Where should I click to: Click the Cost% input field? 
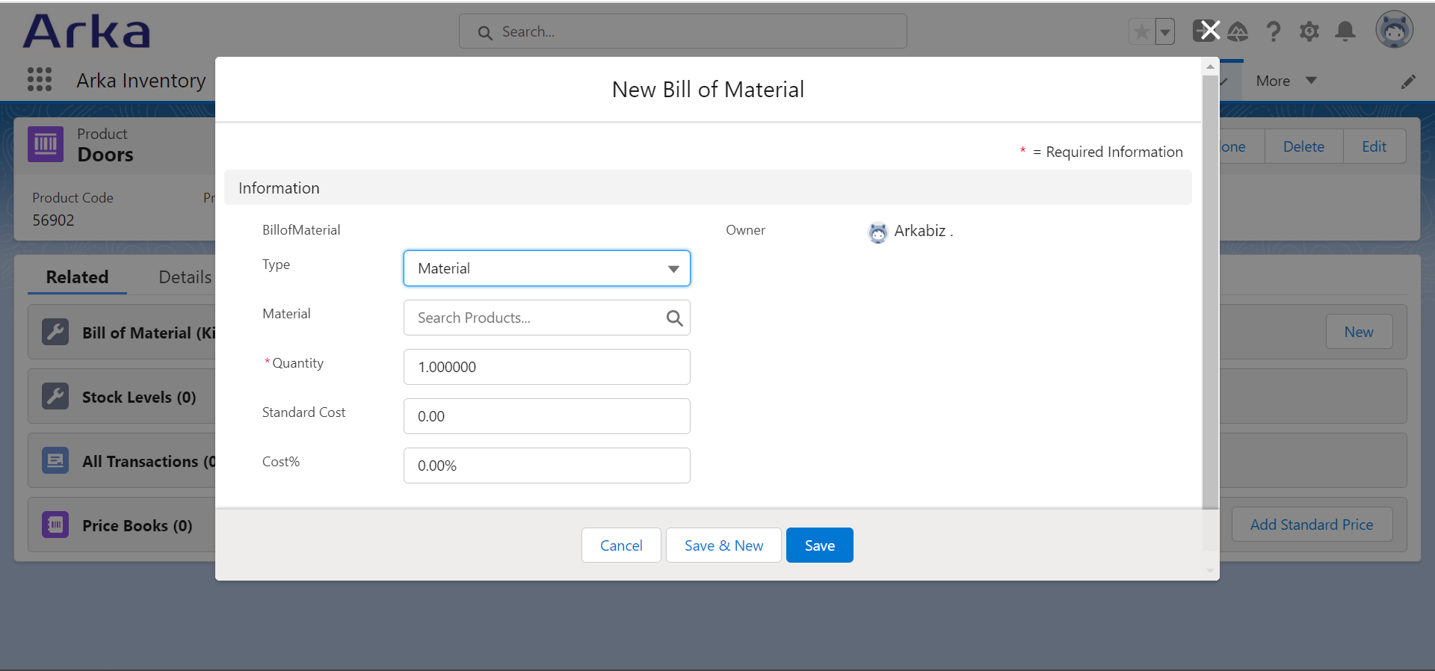[547, 466]
